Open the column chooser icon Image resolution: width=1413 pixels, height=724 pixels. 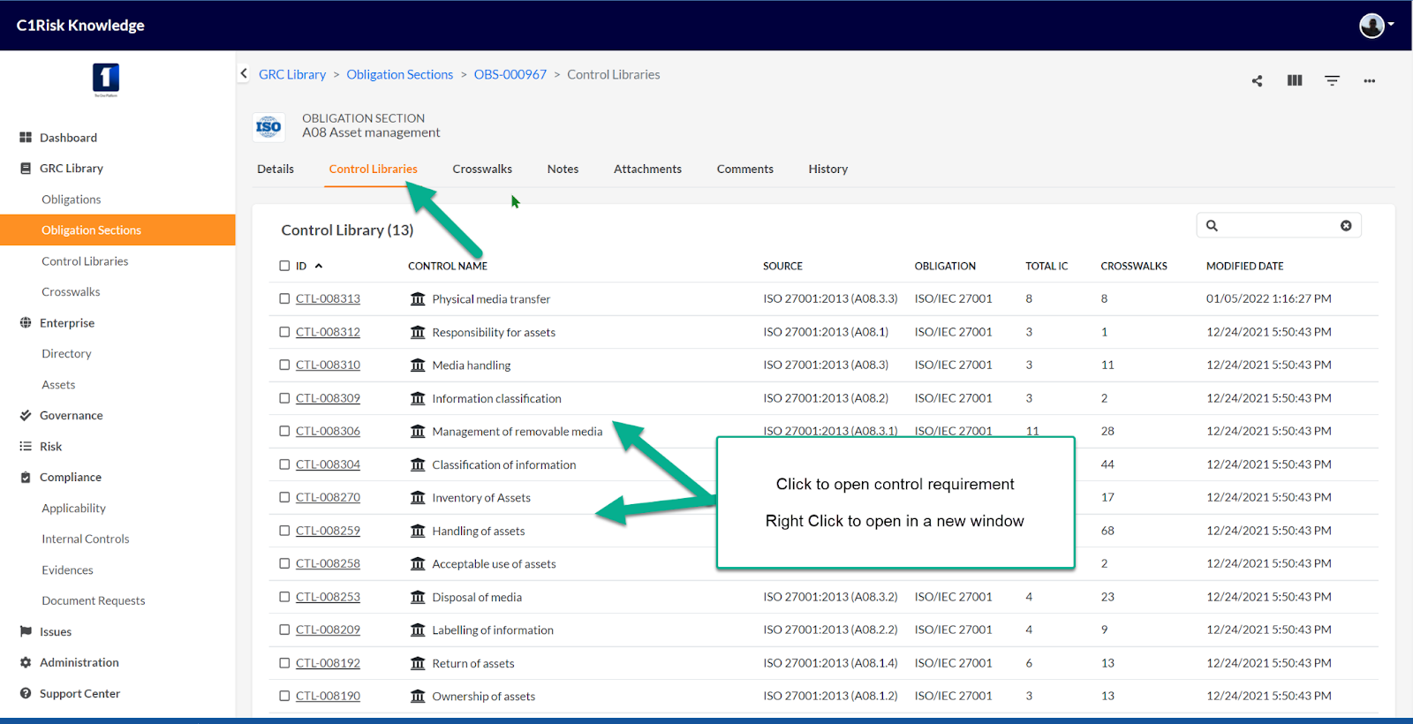pos(1295,80)
